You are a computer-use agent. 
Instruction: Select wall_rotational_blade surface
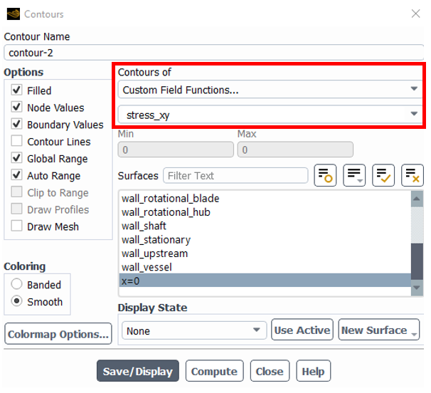[x=265, y=198]
